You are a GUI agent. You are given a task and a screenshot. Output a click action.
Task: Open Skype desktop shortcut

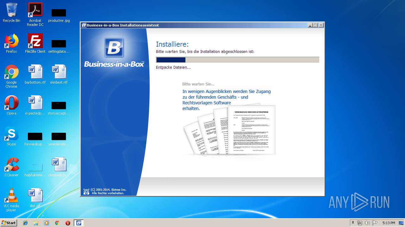[x=11, y=136]
